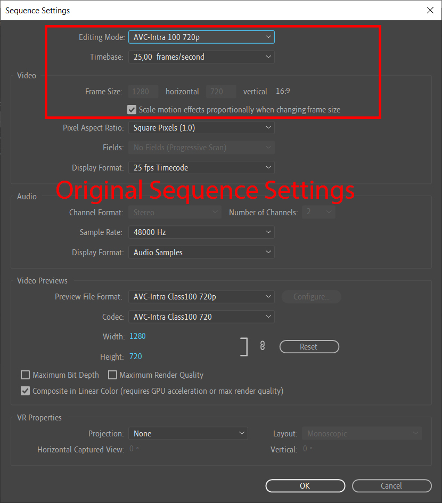Click the chain link icon for width/height
442x503 pixels.
point(262,346)
